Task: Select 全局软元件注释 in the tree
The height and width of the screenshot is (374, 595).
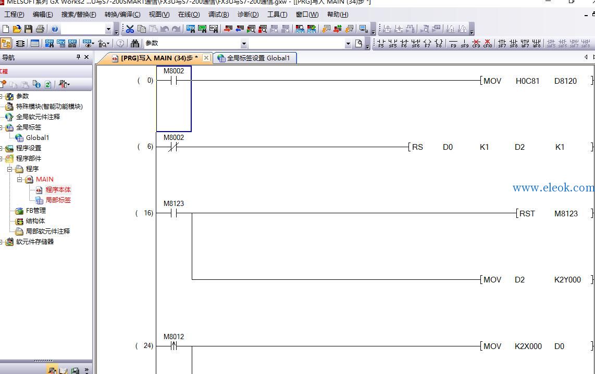Action: click(x=38, y=117)
